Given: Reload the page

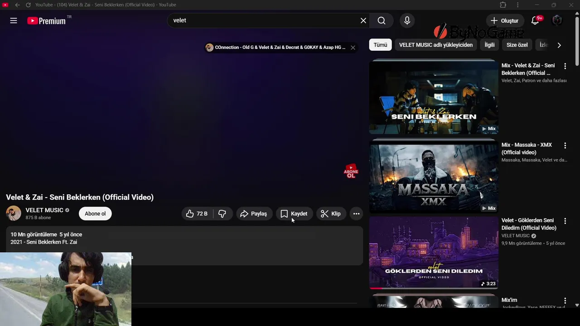Looking at the screenshot, I should tap(28, 5).
